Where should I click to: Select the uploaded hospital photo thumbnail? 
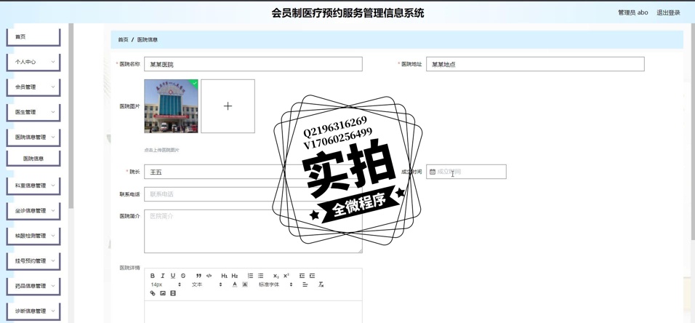click(x=171, y=106)
